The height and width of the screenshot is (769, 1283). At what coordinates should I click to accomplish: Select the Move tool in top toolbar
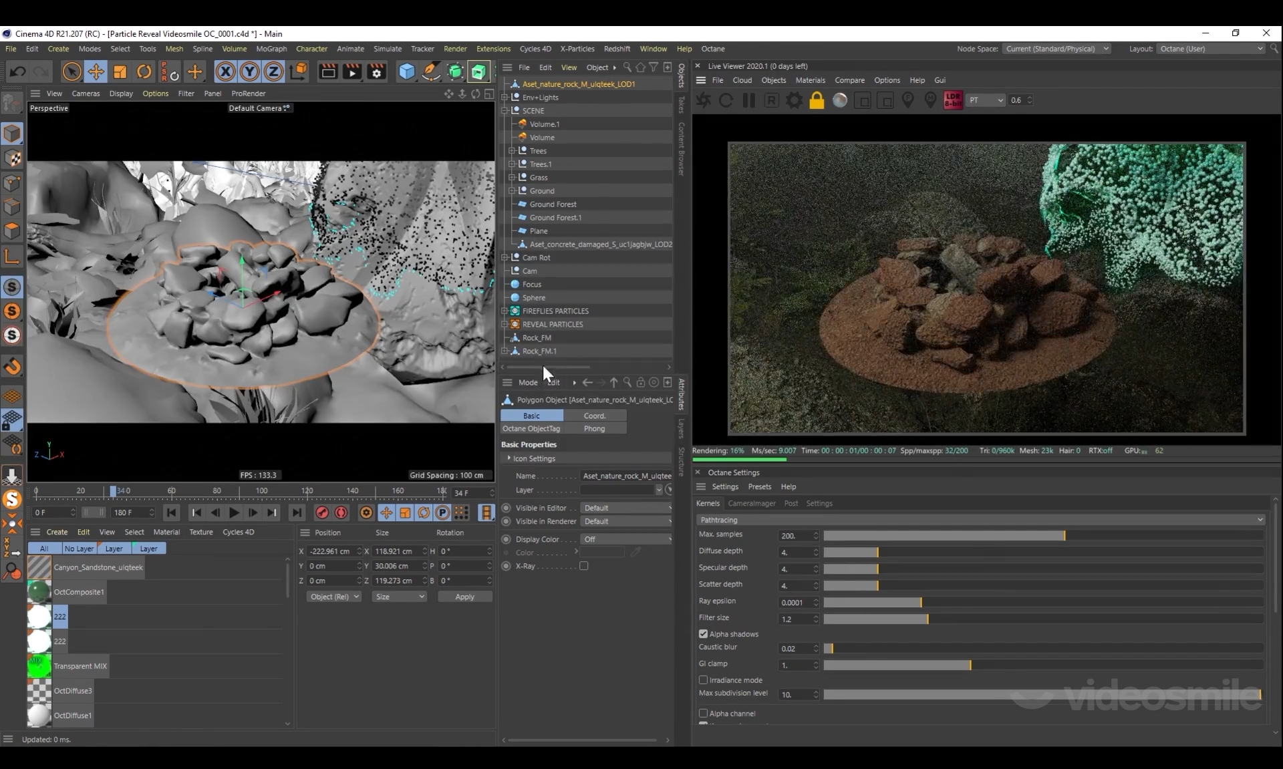96,71
